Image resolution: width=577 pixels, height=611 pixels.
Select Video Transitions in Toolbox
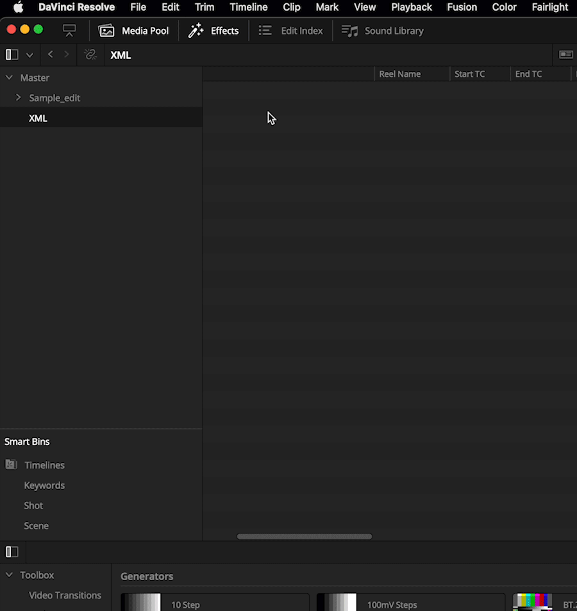[x=65, y=596]
